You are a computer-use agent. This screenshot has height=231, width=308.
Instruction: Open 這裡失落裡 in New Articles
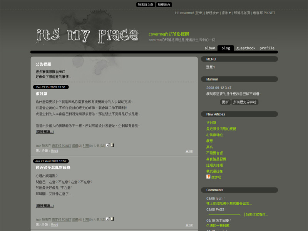pos(214,165)
